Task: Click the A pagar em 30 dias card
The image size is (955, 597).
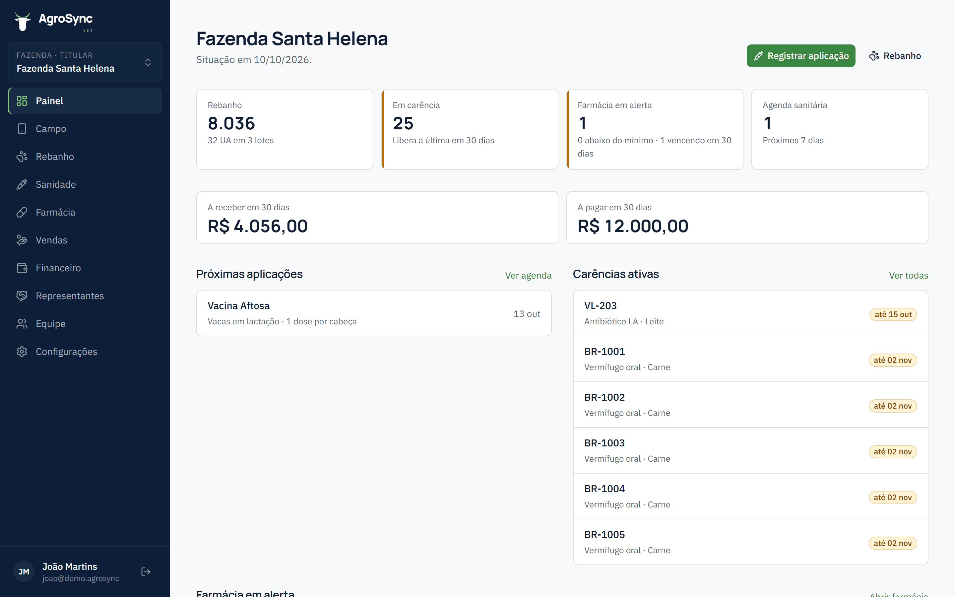Action: tap(747, 218)
